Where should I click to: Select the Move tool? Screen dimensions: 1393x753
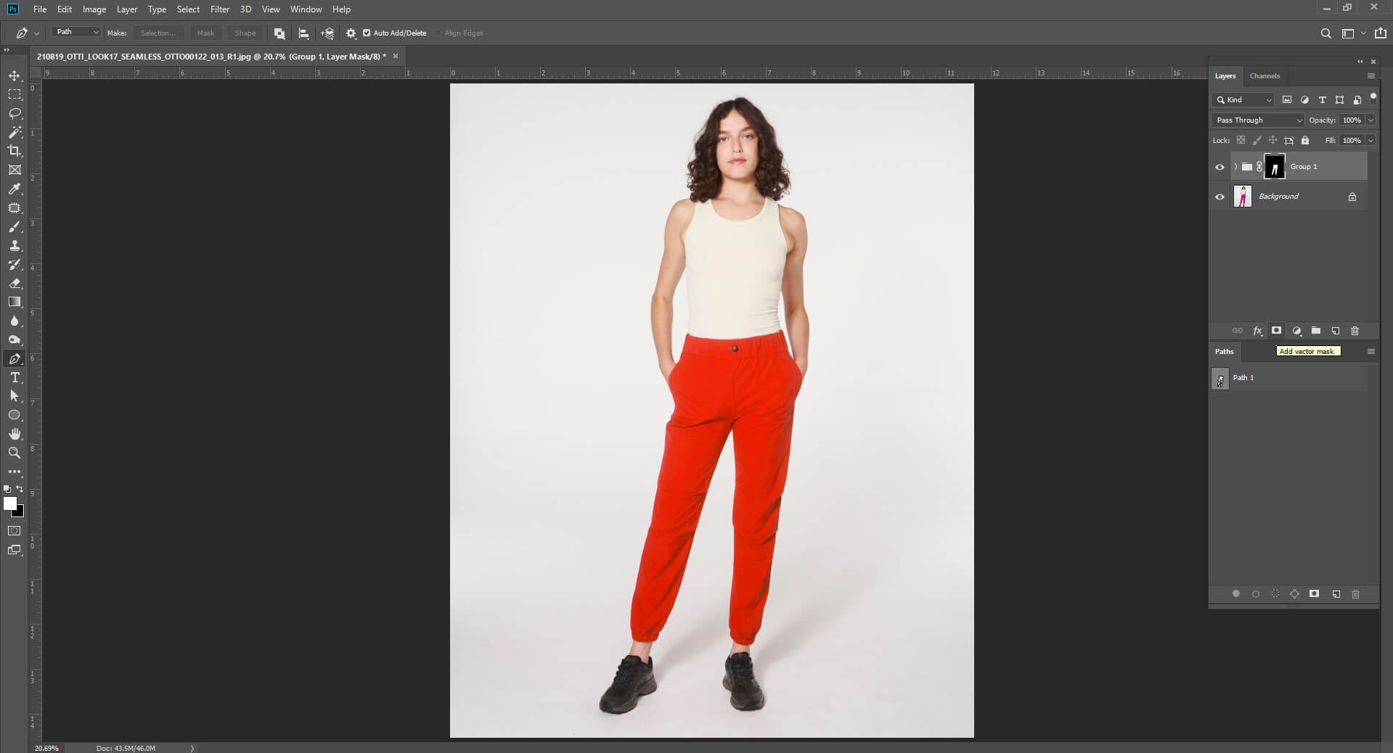click(x=15, y=75)
